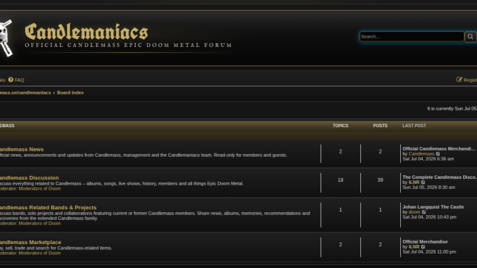Focus the Search text field

[x=412, y=37]
